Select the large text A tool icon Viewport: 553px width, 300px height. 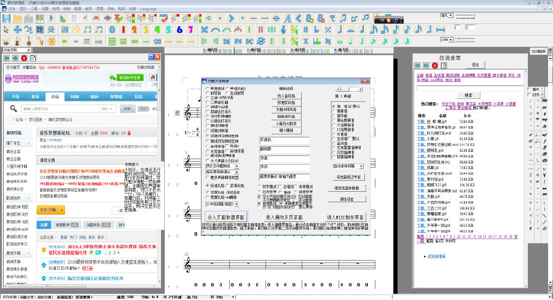pos(288,18)
